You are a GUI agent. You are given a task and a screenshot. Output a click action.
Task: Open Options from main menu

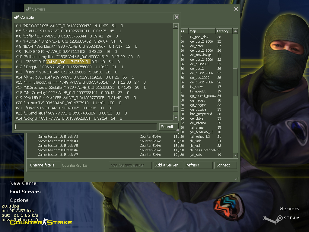(x=19, y=200)
